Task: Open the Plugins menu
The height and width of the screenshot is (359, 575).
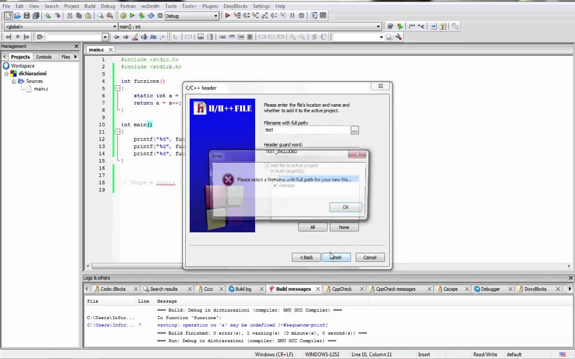Action: tap(210, 6)
